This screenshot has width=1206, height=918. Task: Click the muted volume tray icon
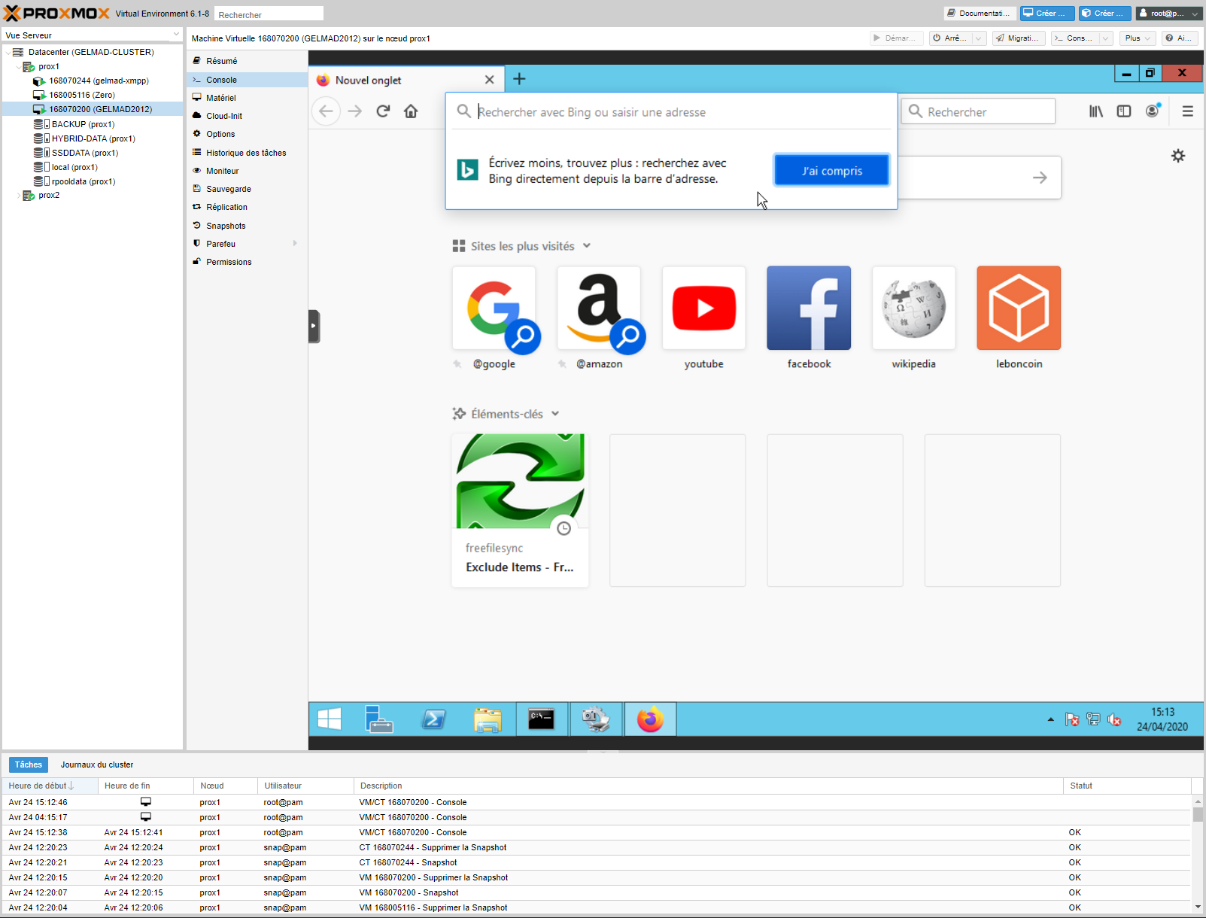(1115, 720)
